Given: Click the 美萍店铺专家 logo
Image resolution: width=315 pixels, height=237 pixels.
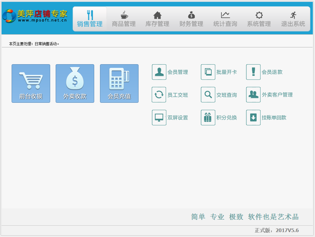Looking at the screenshot, I should point(35,16).
